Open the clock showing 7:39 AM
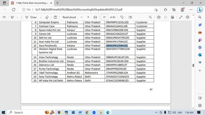This screenshot has width=205, height=115. click(x=189, y=112)
